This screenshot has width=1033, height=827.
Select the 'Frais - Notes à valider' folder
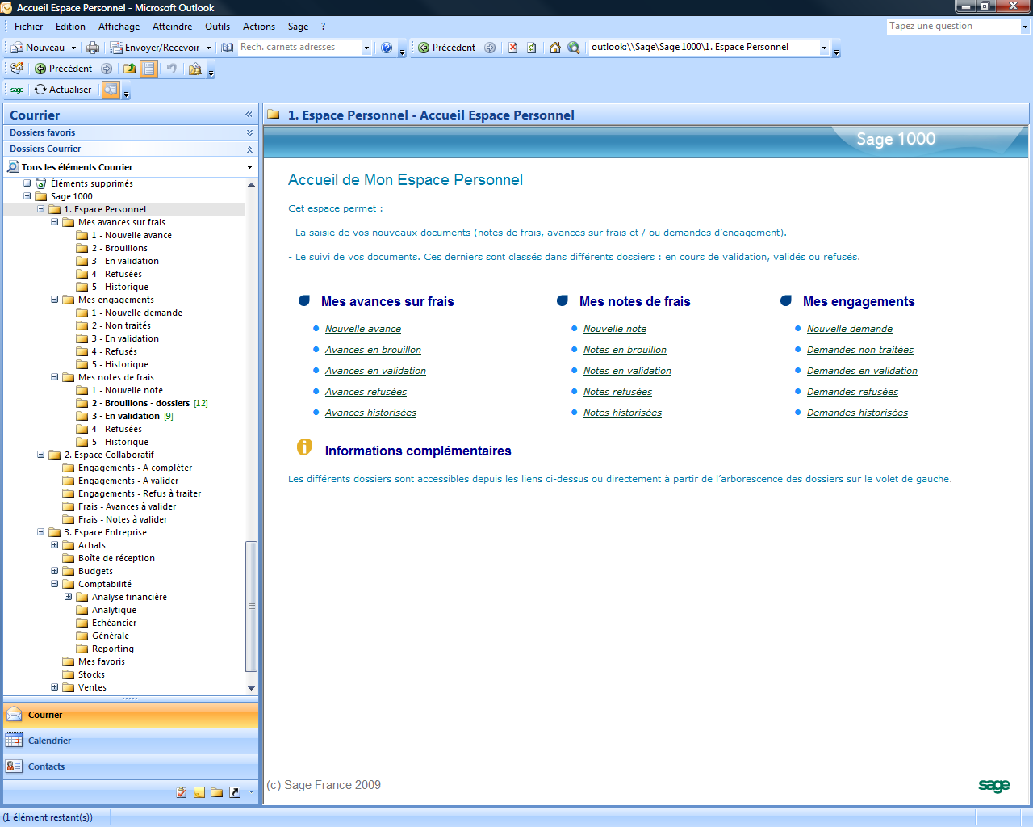(x=123, y=519)
